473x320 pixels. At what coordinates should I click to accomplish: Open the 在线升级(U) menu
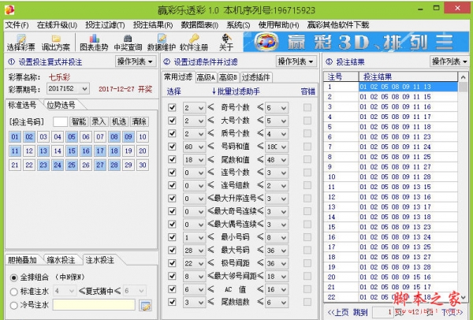pos(57,25)
